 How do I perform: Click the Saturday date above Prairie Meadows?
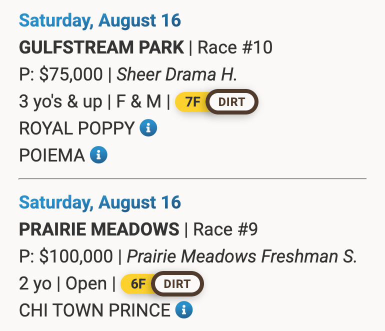point(100,203)
